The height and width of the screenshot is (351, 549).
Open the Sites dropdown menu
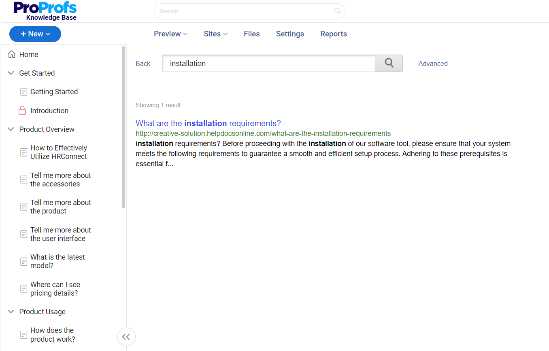click(215, 34)
